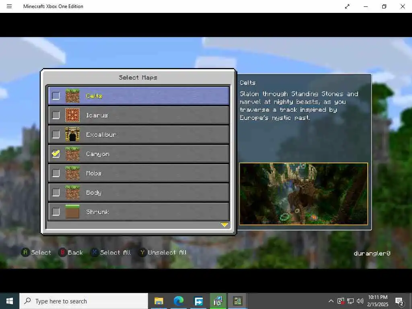Click the Celts description heading
This screenshot has width=412, height=309.
[247, 83]
